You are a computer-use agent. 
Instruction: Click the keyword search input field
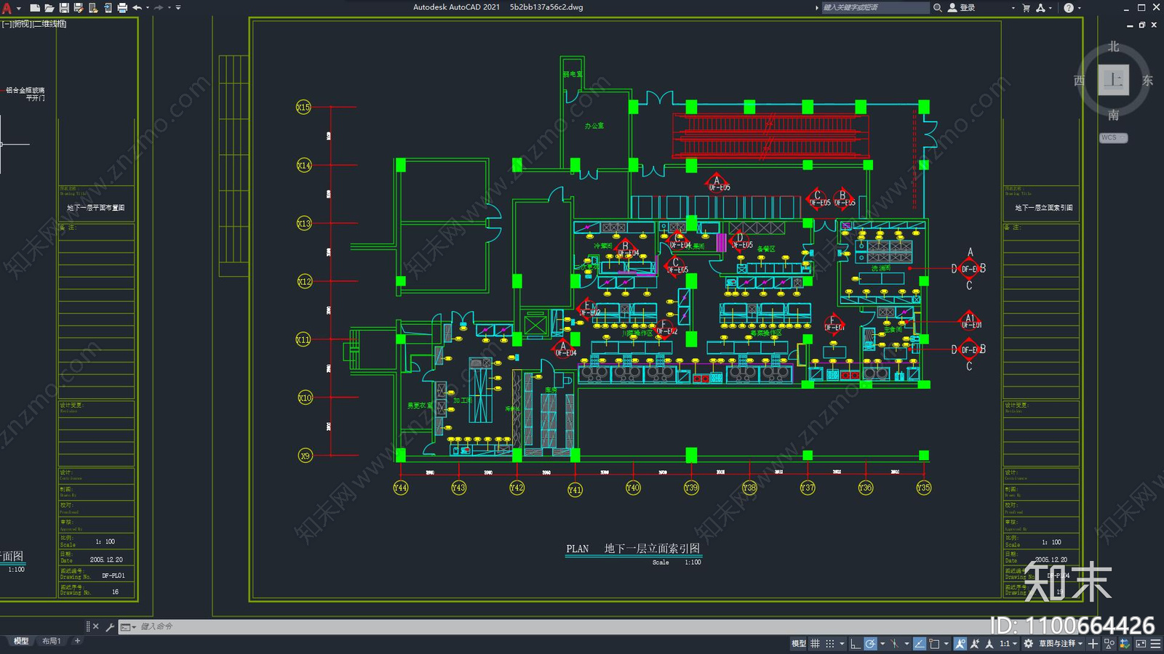click(x=875, y=7)
